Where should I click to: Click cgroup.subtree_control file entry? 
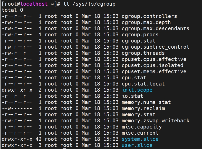click(156, 47)
